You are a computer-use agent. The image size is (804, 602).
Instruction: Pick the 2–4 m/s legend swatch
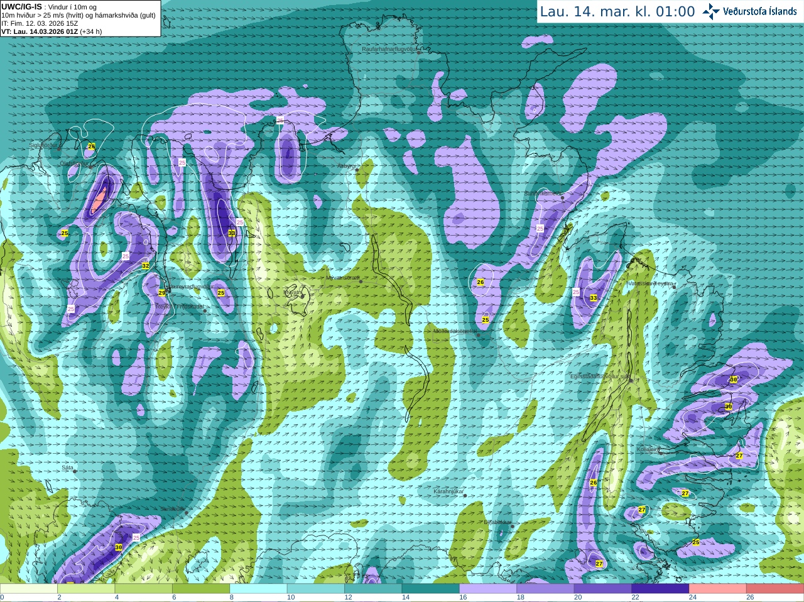(x=87, y=589)
